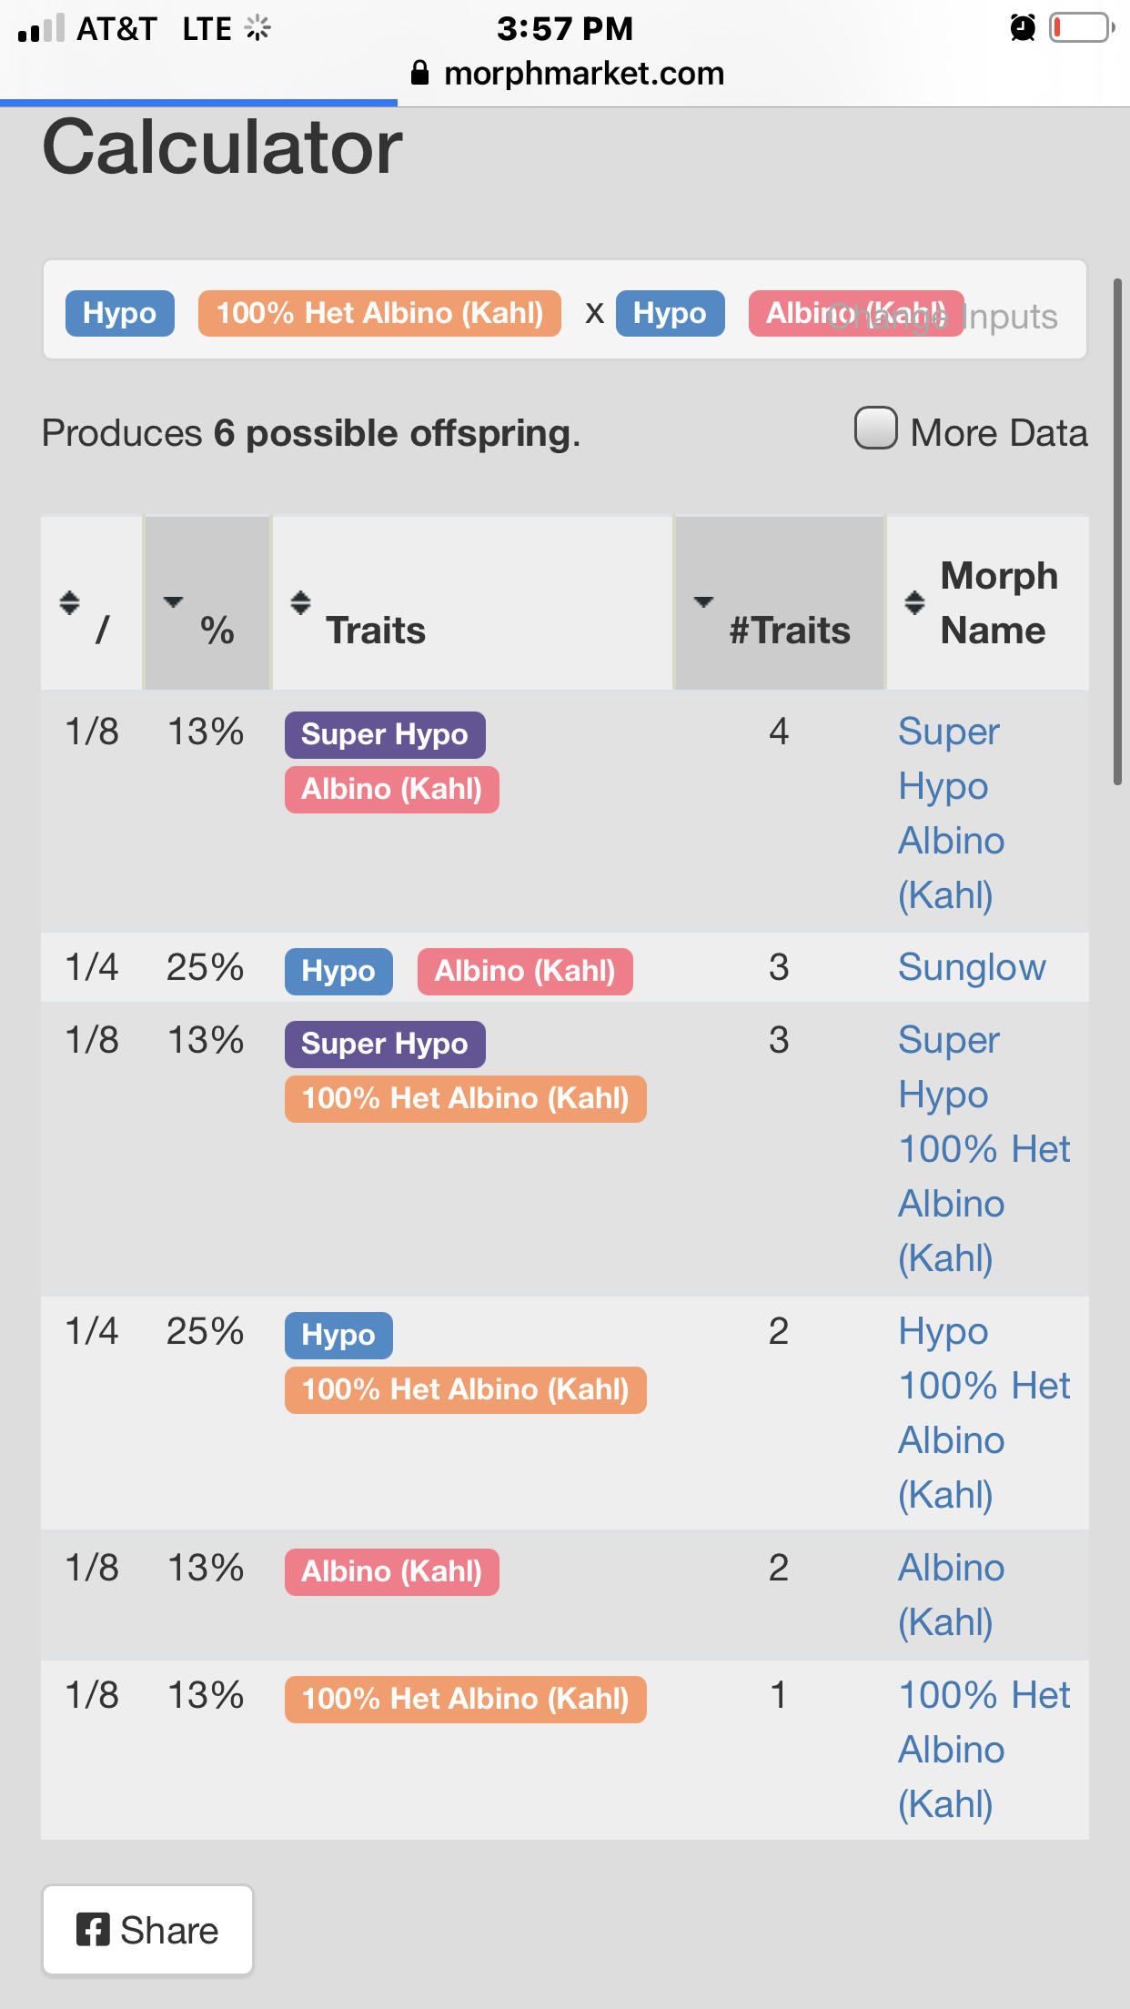Open the Super Hypo Albino (Kahl) morph link
This screenshot has height=2009, width=1130.
[951, 813]
